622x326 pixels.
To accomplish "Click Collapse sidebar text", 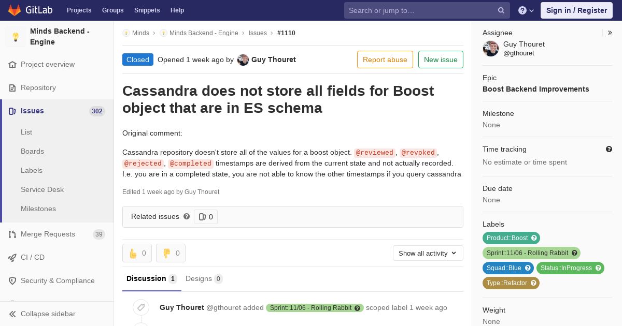I will (x=48, y=314).
